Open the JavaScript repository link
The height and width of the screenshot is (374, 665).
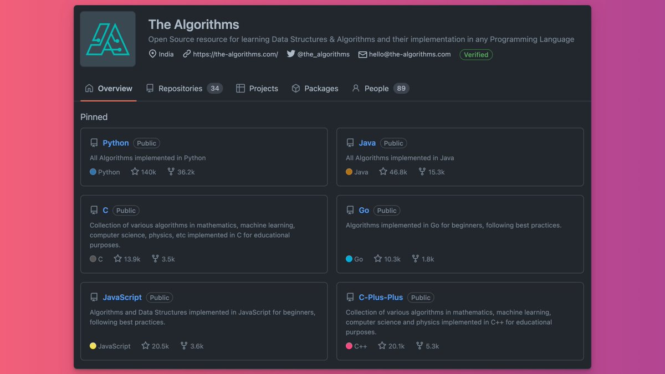tap(122, 298)
